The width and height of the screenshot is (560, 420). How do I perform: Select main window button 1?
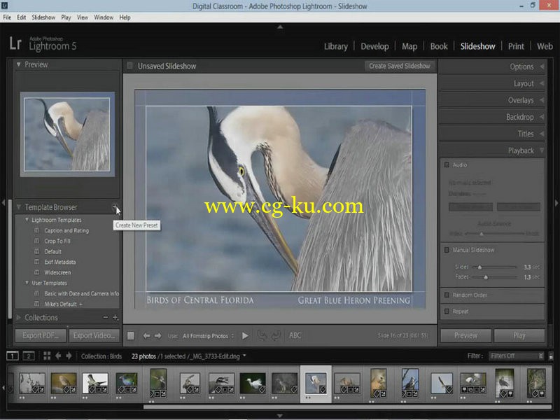click(x=12, y=356)
